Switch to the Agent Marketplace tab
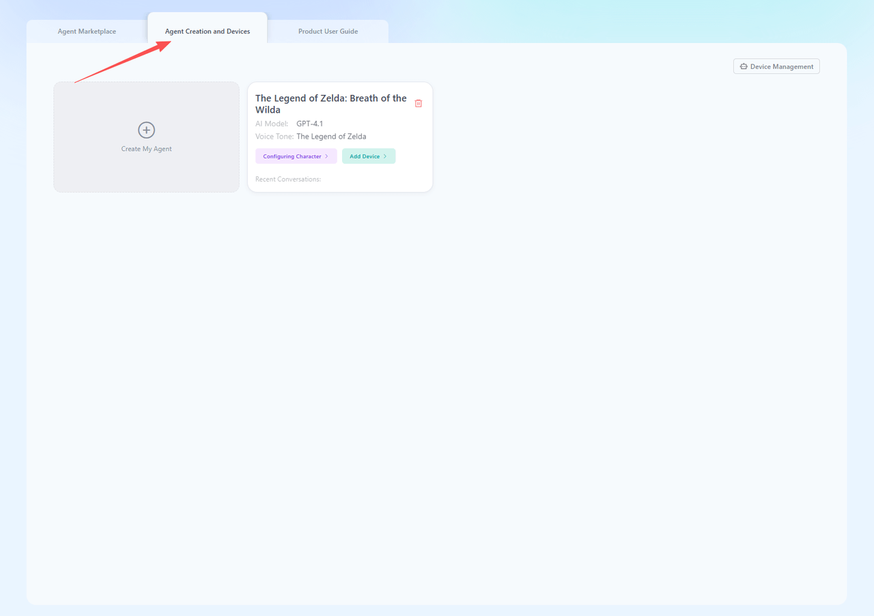 87,31
